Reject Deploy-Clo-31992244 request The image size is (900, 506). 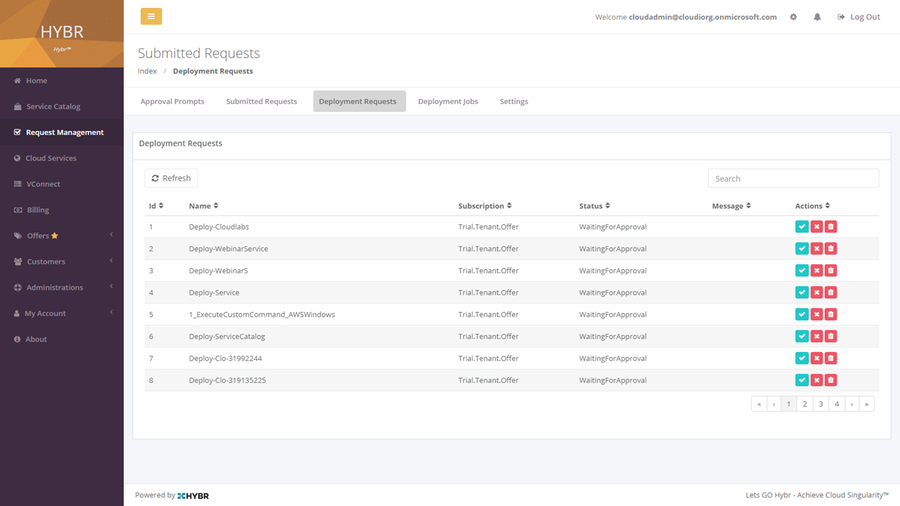point(816,358)
